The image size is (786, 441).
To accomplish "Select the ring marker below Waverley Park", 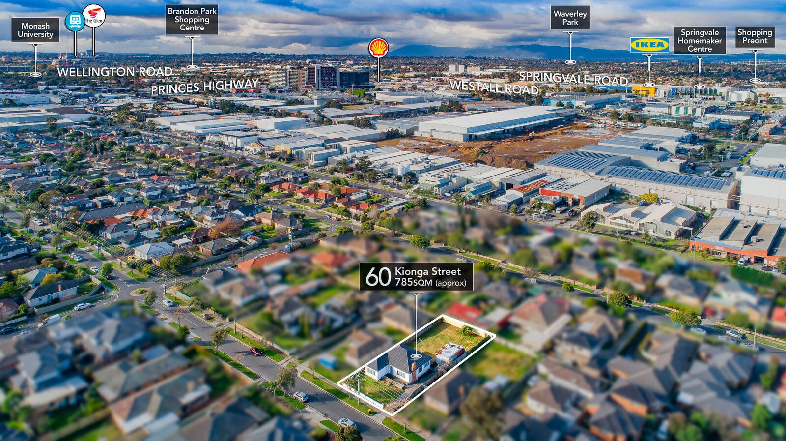I will 570,62.
